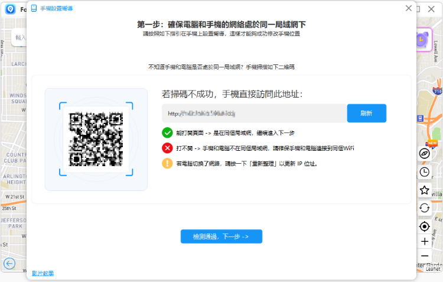The height and width of the screenshot is (282, 443).
Task: Click the purple alarm clock icon
Action: [422, 40]
